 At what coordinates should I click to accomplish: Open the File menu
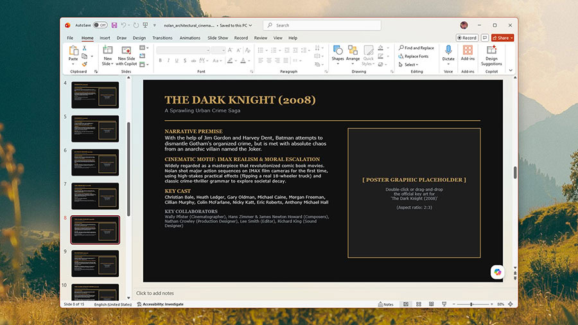click(x=70, y=38)
